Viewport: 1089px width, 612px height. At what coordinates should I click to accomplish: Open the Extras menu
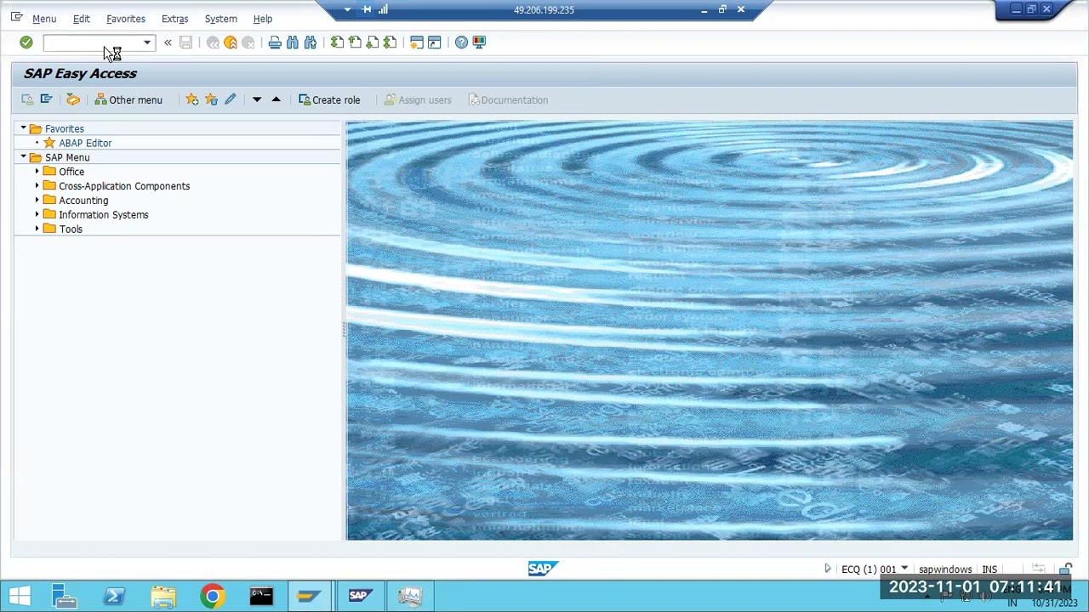pos(175,19)
